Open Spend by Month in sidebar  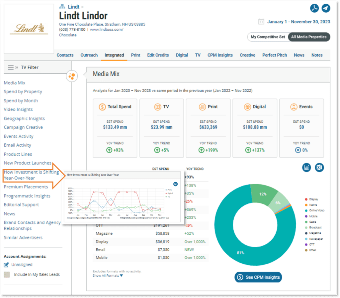pos(21,101)
